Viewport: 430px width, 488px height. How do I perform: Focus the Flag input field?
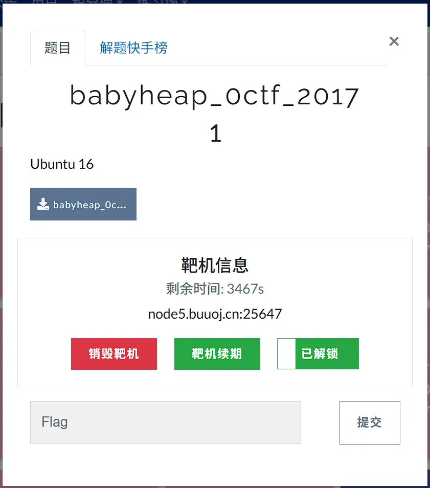pyautogui.click(x=166, y=423)
